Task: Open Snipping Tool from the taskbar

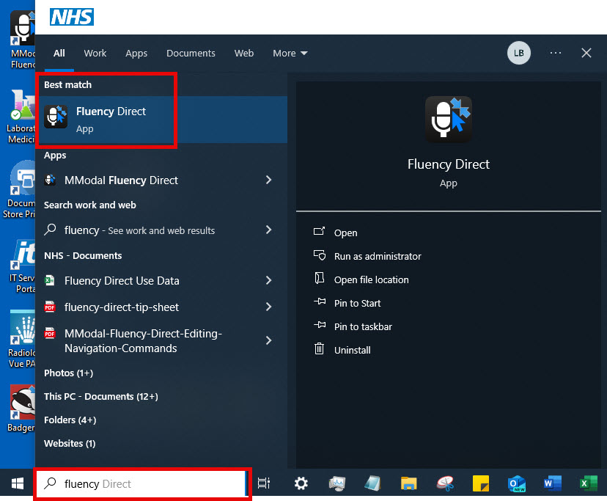Action: 445,483
